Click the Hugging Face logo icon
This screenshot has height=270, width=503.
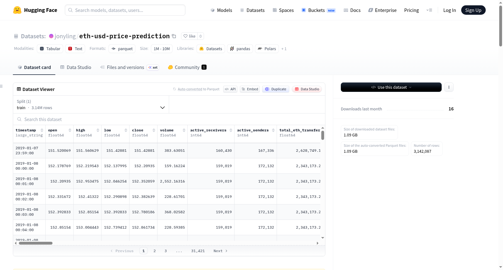click(17, 10)
